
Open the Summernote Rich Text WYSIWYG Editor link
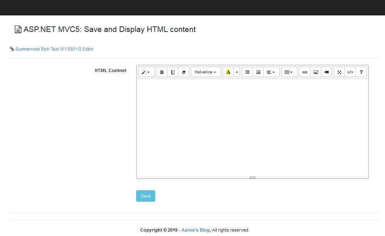click(54, 49)
